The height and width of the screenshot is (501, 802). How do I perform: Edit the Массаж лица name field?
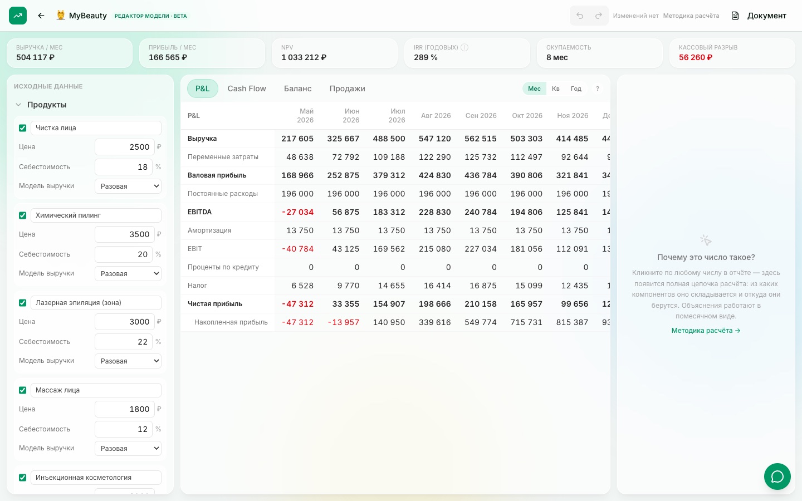pos(96,390)
